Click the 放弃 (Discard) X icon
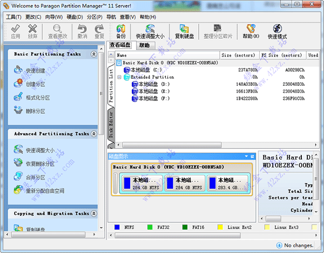The image size is (324, 253). [32, 29]
